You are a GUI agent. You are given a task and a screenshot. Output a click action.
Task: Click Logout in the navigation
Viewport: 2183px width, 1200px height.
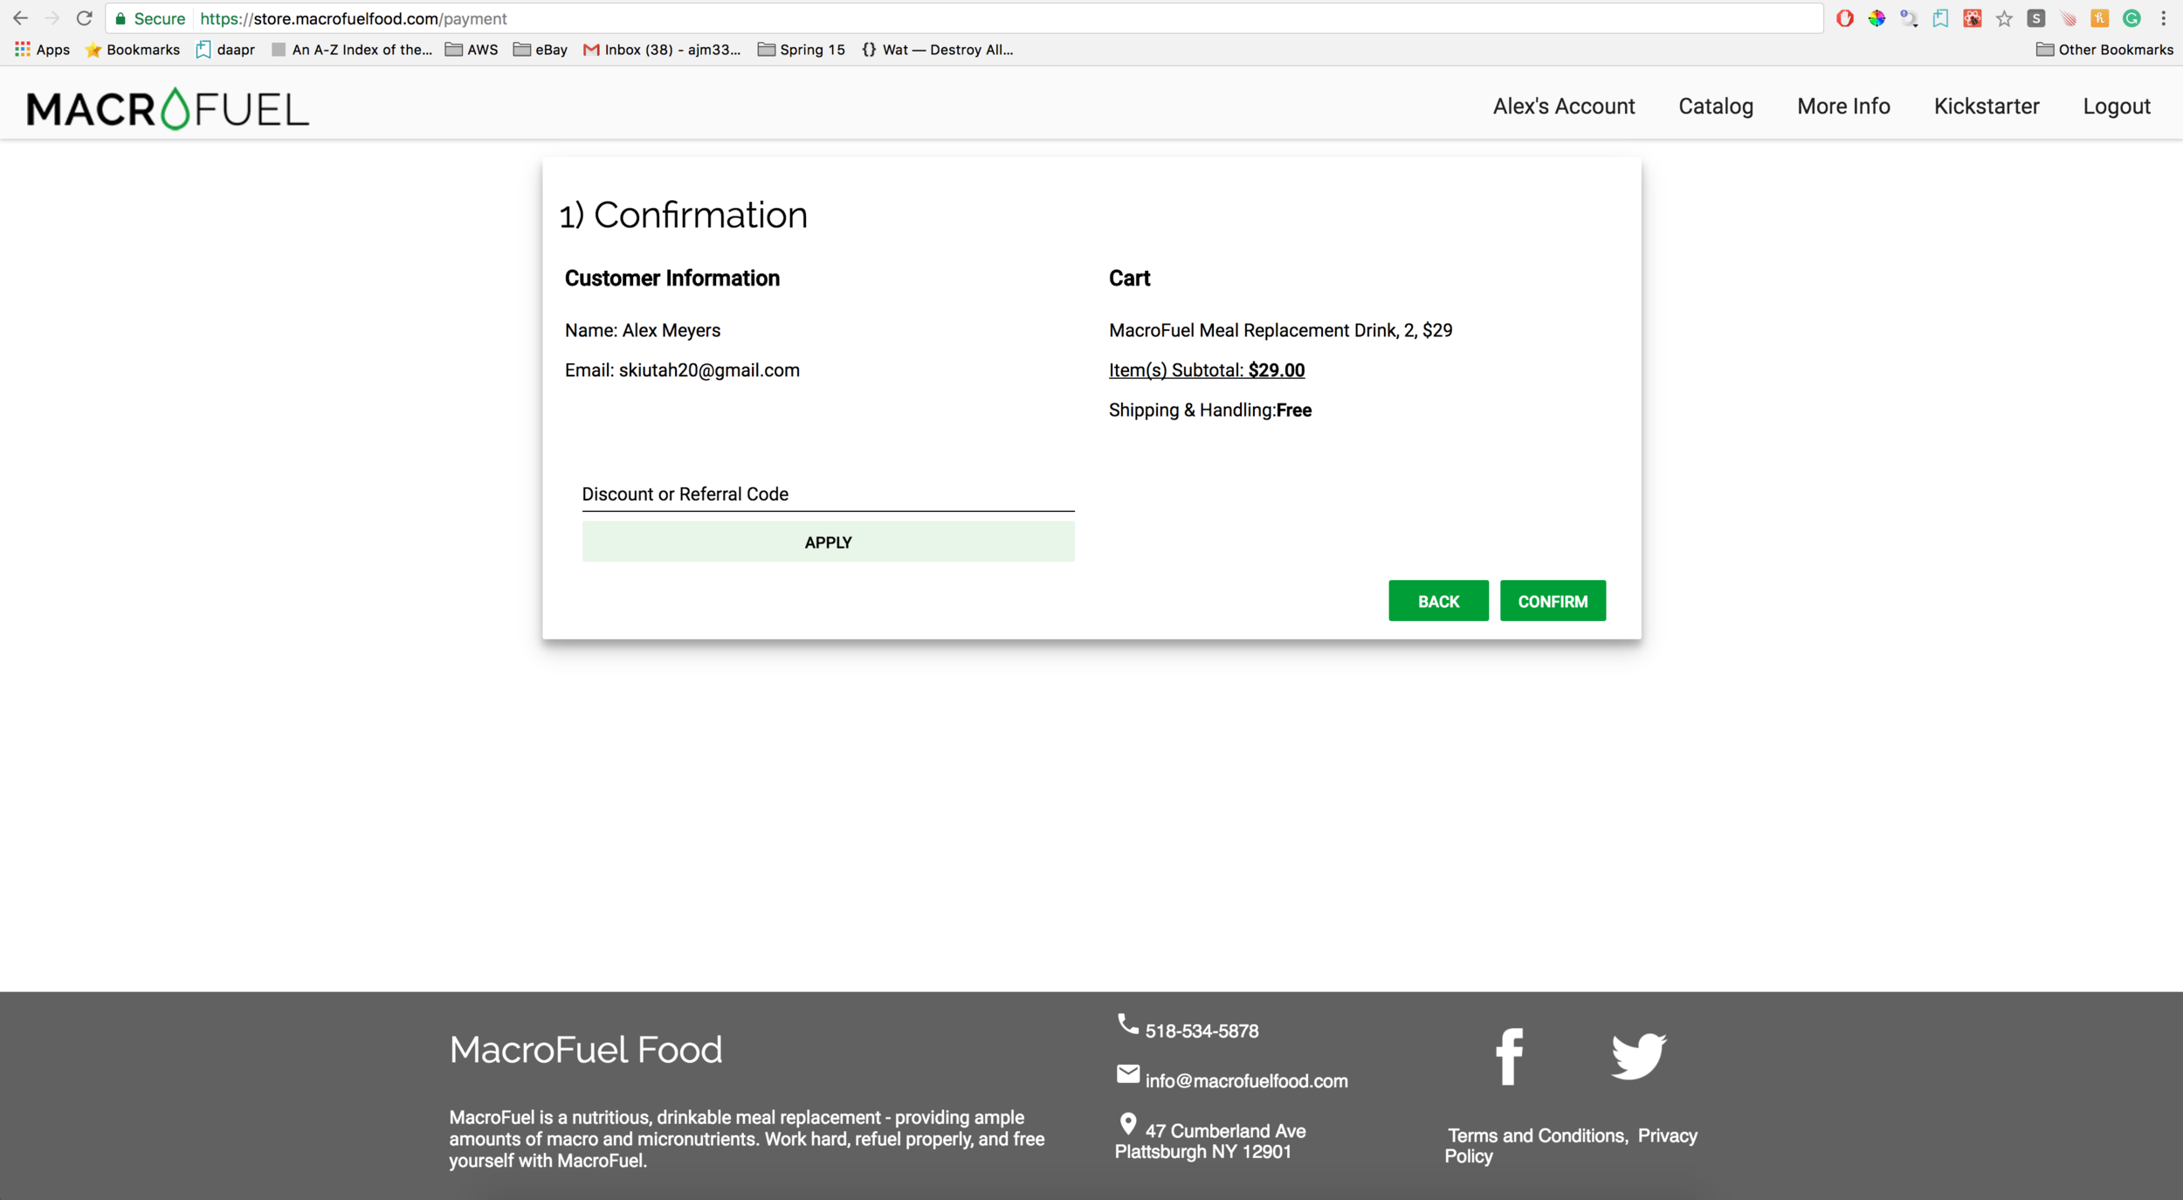2117,107
